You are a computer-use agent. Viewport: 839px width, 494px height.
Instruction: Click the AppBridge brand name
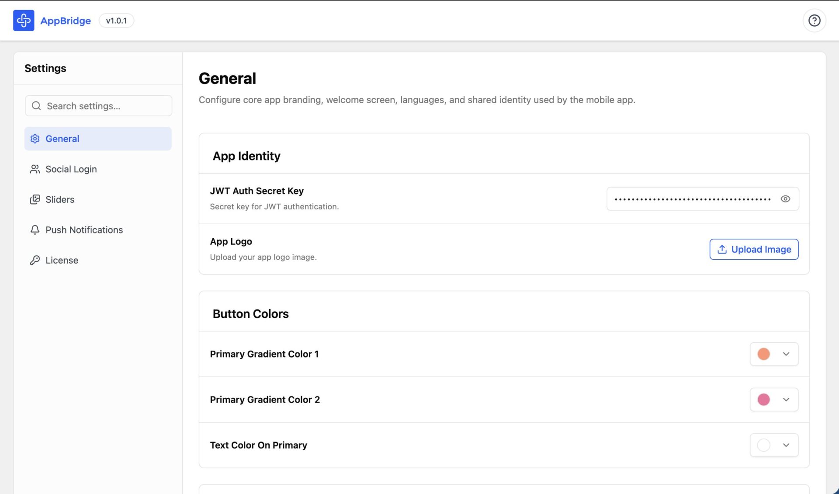tap(66, 21)
